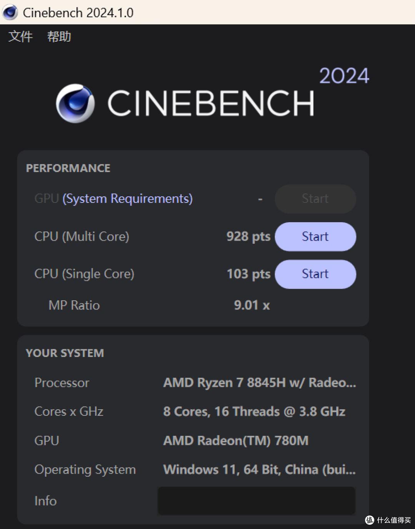Image resolution: width=415 pixels, height=529 pixels.
Task: Click the Cinebench app icon in title bar
Action: pos(10,12)
